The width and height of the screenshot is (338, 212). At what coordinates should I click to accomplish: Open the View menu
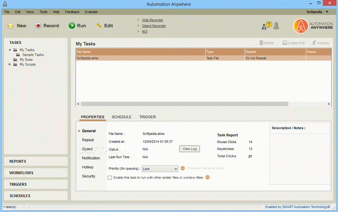point(30,12)
